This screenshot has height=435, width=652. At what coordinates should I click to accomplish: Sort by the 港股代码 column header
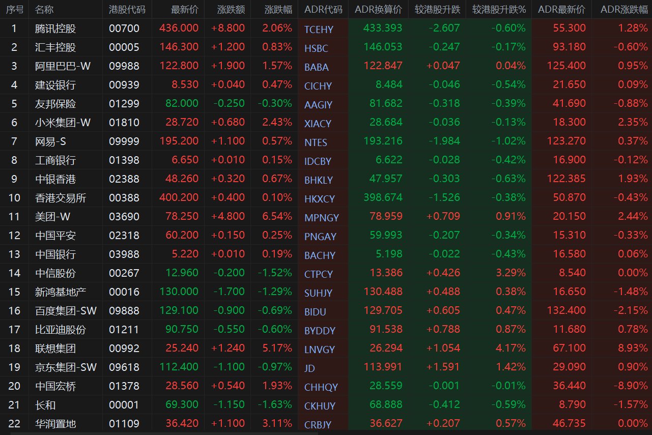[127, 10]
